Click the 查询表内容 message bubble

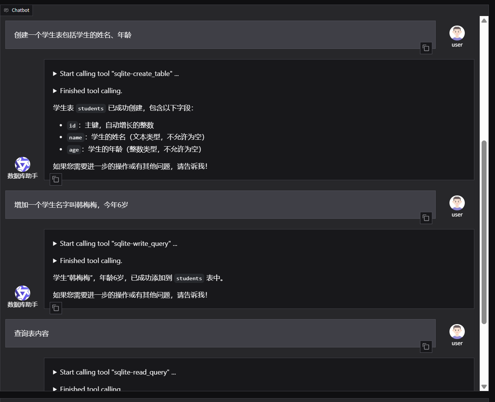pyautogui.click(x=220, y=333)
